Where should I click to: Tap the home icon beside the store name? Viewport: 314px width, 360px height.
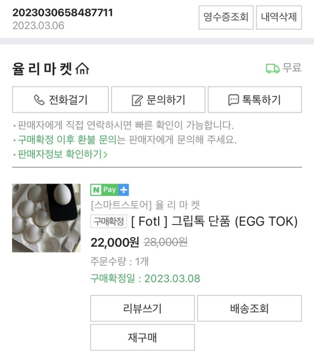coord(82,69)
